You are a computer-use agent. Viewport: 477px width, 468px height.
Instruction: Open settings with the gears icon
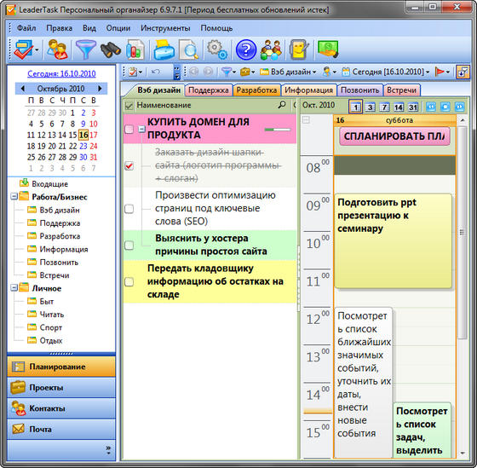(x=216, y=49)
